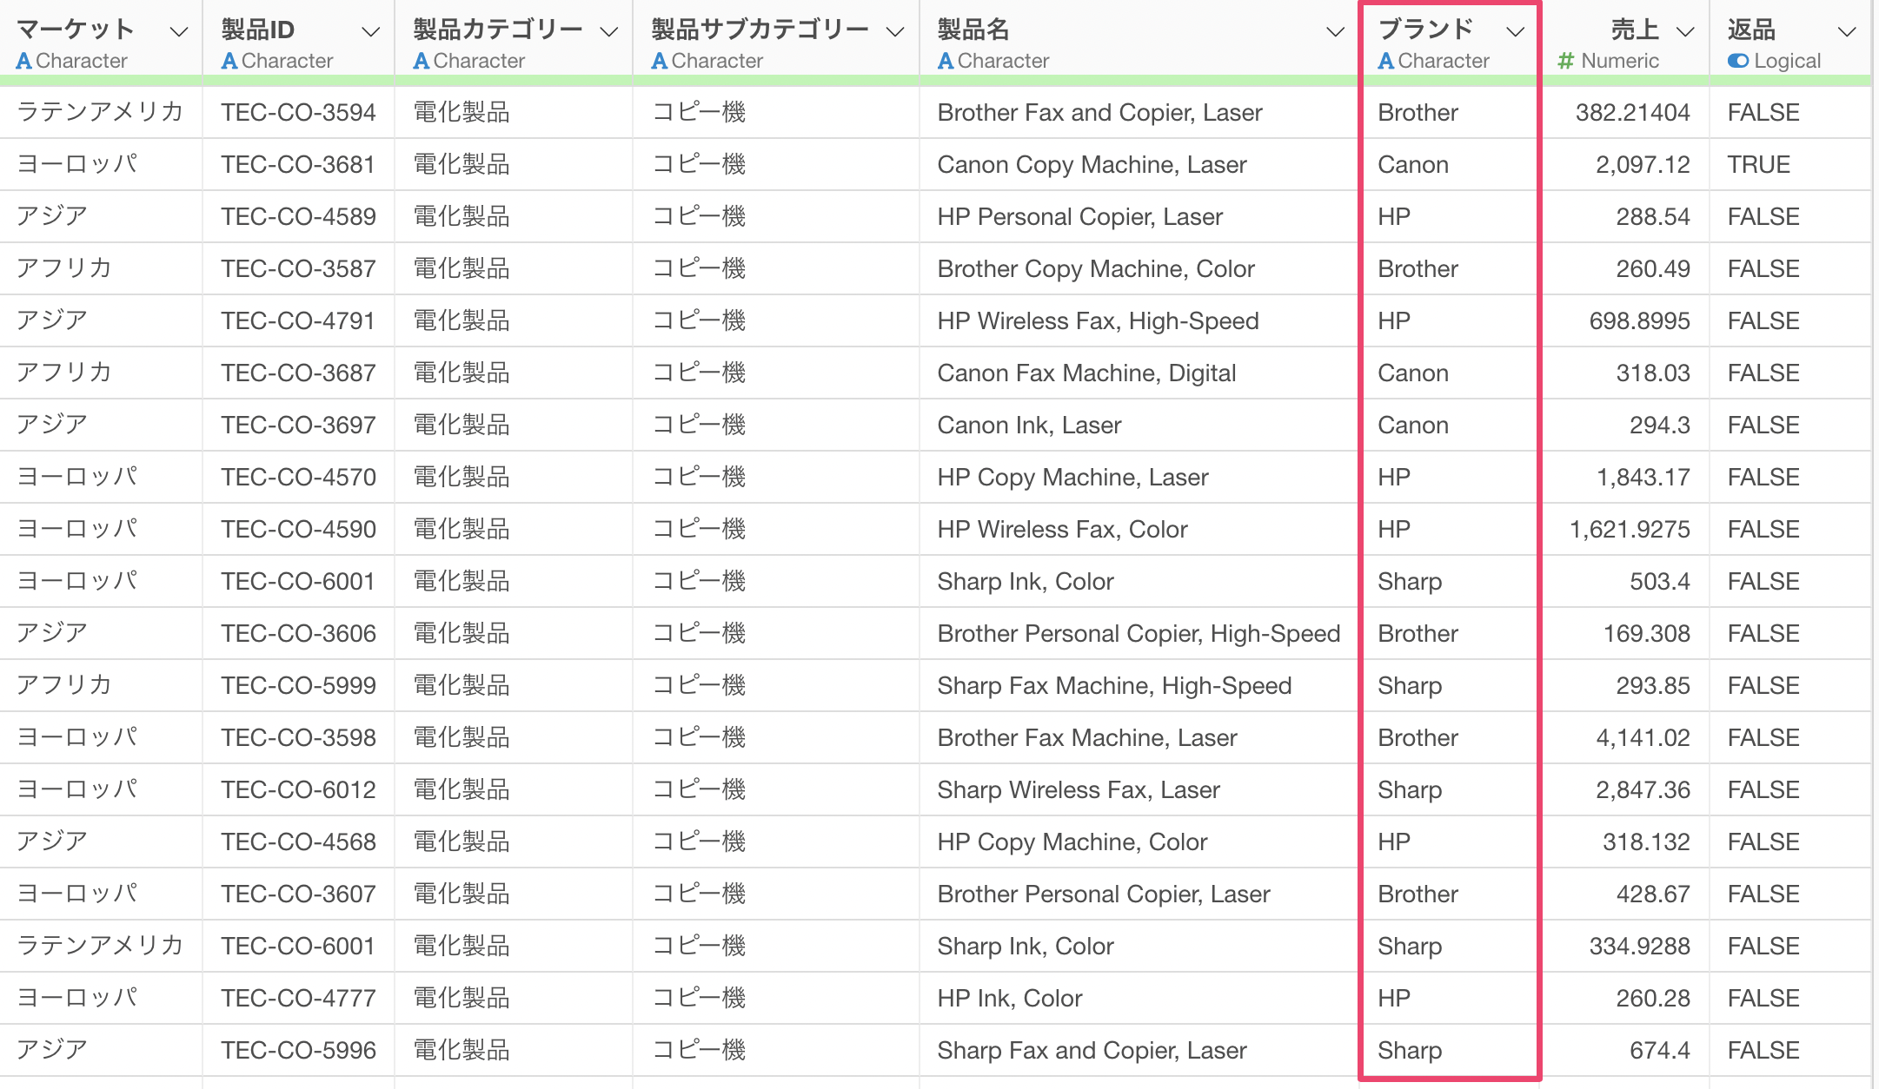Open the 製品サブカテゴリー column dropdown arrow

894,32
